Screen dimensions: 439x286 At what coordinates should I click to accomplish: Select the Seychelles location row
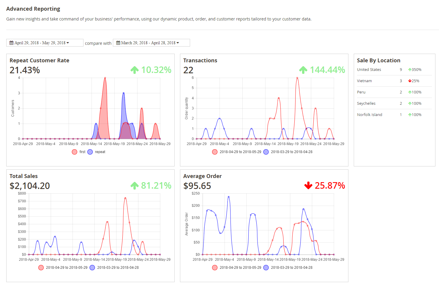point(366,104)
